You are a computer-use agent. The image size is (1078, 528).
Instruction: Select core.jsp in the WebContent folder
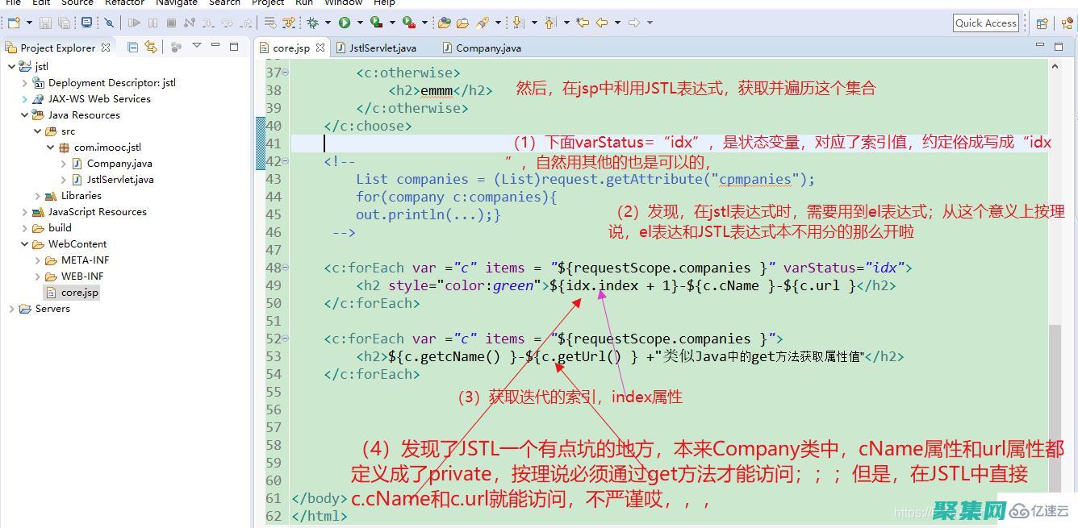[x=79, y=293]
